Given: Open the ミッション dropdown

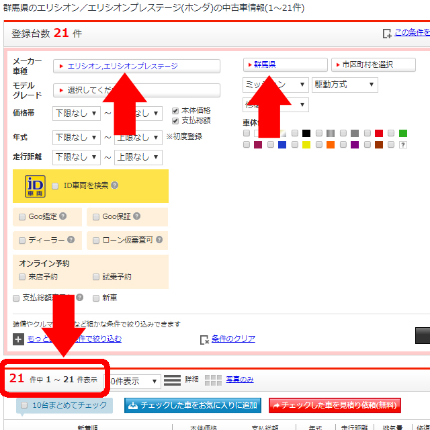Looking at the screenshot, I should [x=275, y=85].
